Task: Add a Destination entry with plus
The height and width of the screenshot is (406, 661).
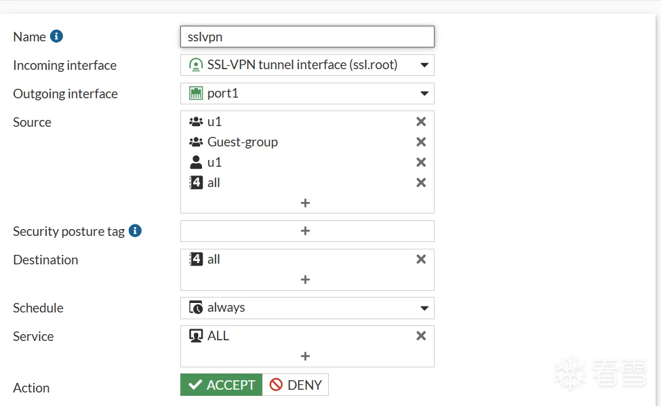Action: click(305, 279)
